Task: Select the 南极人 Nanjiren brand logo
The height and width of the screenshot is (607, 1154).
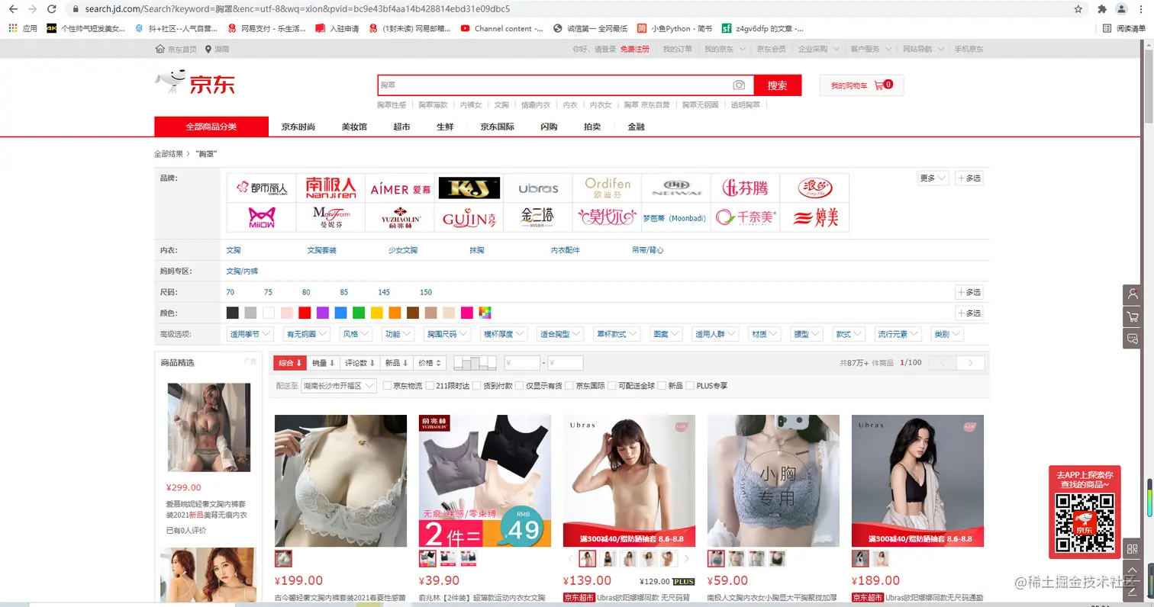Action: 330,188
